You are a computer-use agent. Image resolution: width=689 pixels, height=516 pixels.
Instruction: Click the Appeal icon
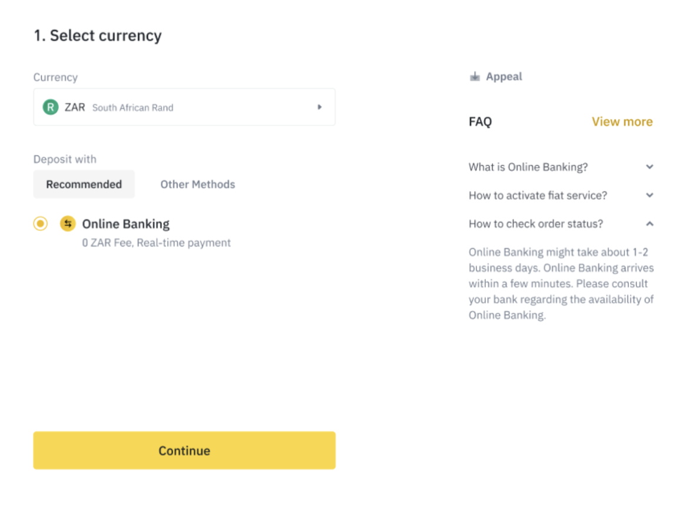click(475, 77)
